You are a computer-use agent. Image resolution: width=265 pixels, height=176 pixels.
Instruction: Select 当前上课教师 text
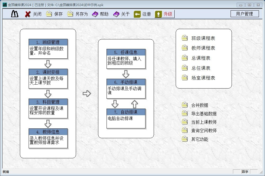tap(204, 122)
